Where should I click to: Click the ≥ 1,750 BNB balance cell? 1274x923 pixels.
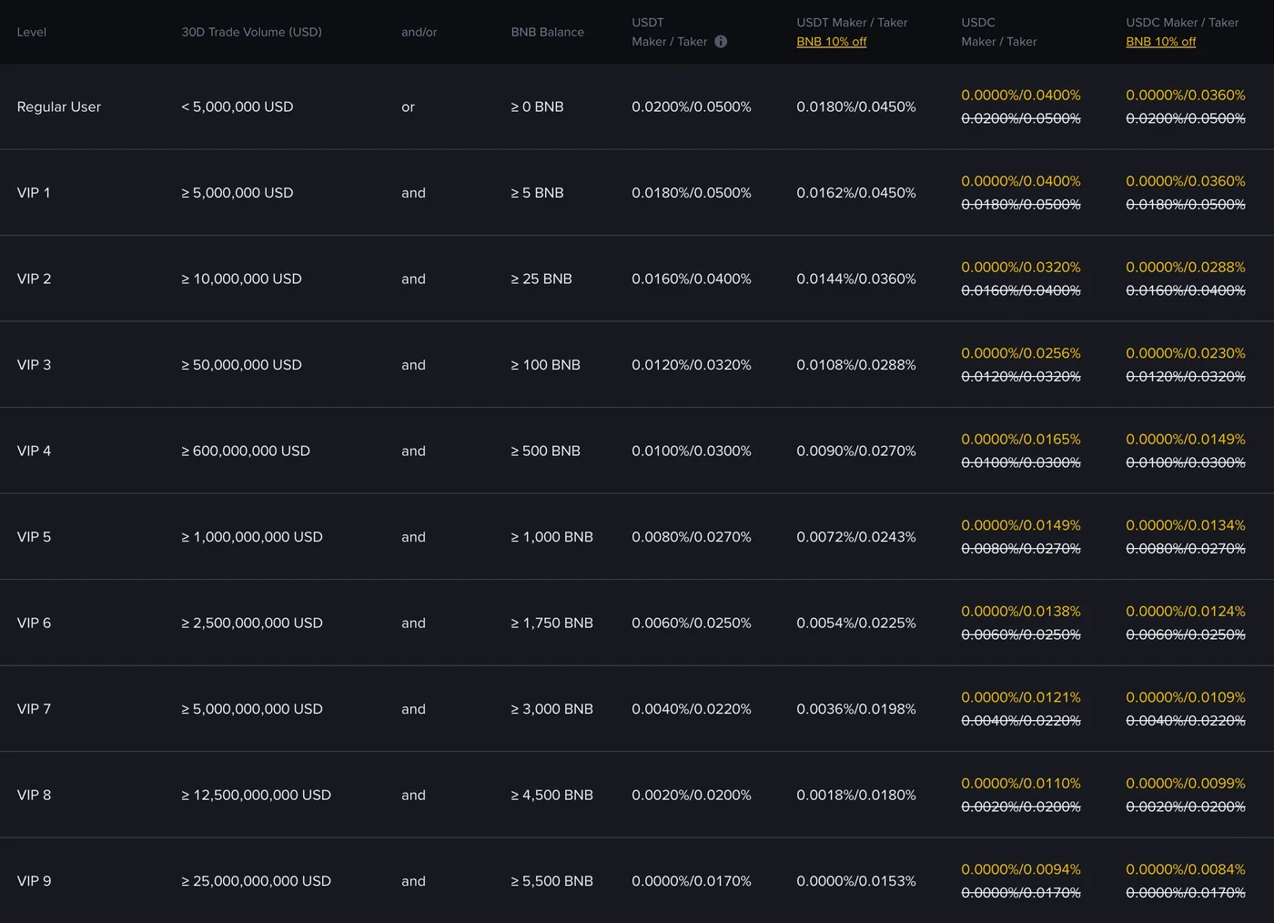(x=551, y=623)
